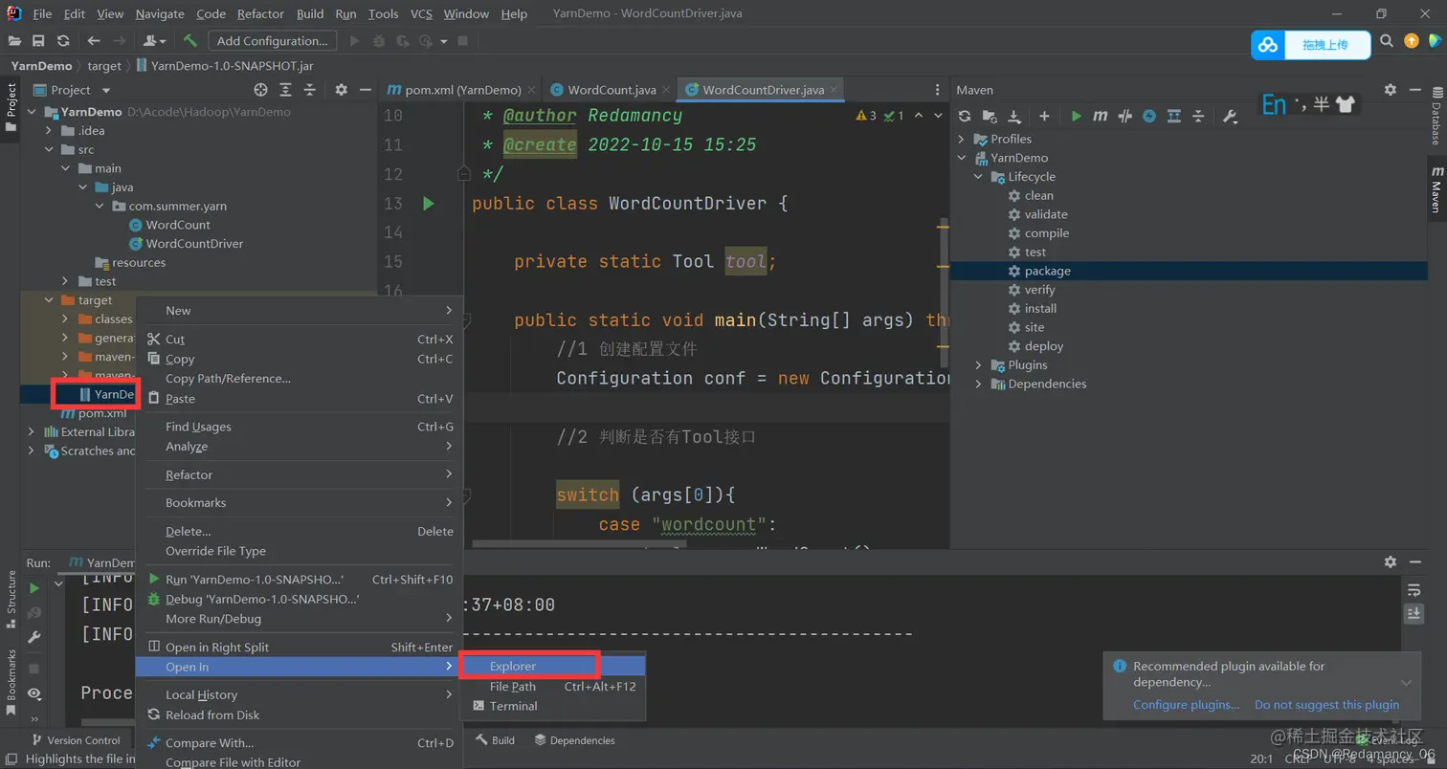Click the Rerun green play icon in Run panel
1447x769 pixels.
tap(34, 588)
